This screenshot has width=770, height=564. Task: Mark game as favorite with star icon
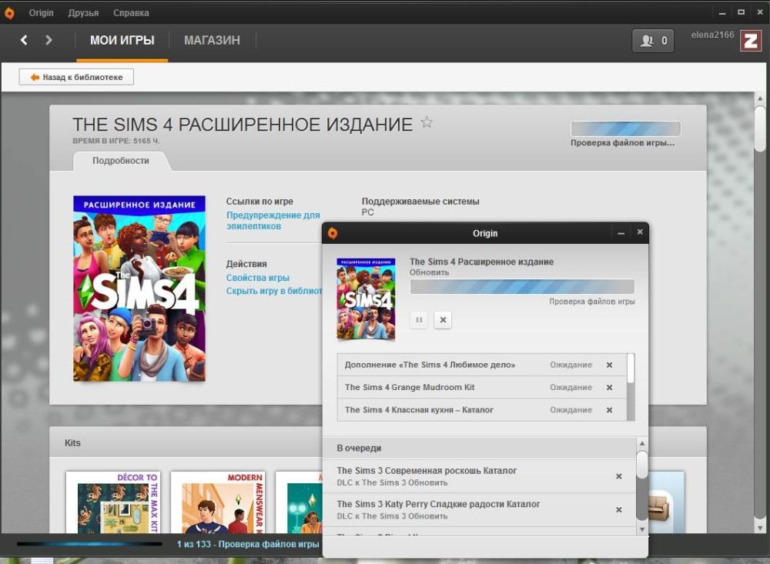coord(427,122)
